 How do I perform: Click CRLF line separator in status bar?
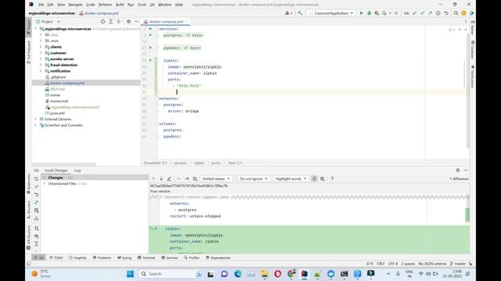[x=380, y=264]
